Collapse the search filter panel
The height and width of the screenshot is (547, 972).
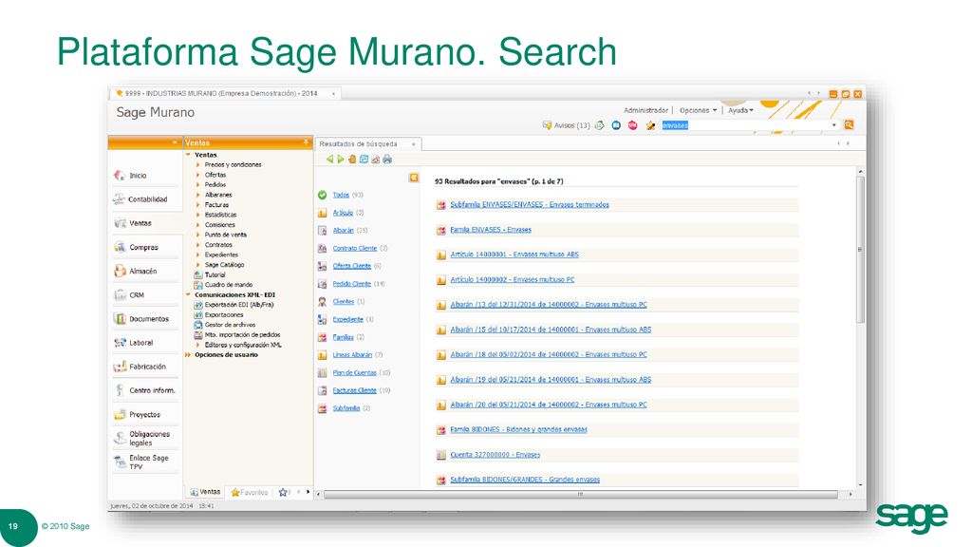click(414, 178)
